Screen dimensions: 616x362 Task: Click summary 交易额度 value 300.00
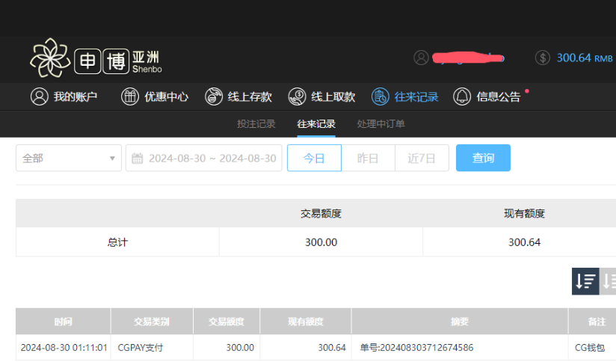321,242
